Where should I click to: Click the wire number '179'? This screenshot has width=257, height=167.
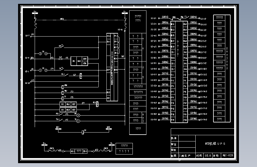(52, 69)
